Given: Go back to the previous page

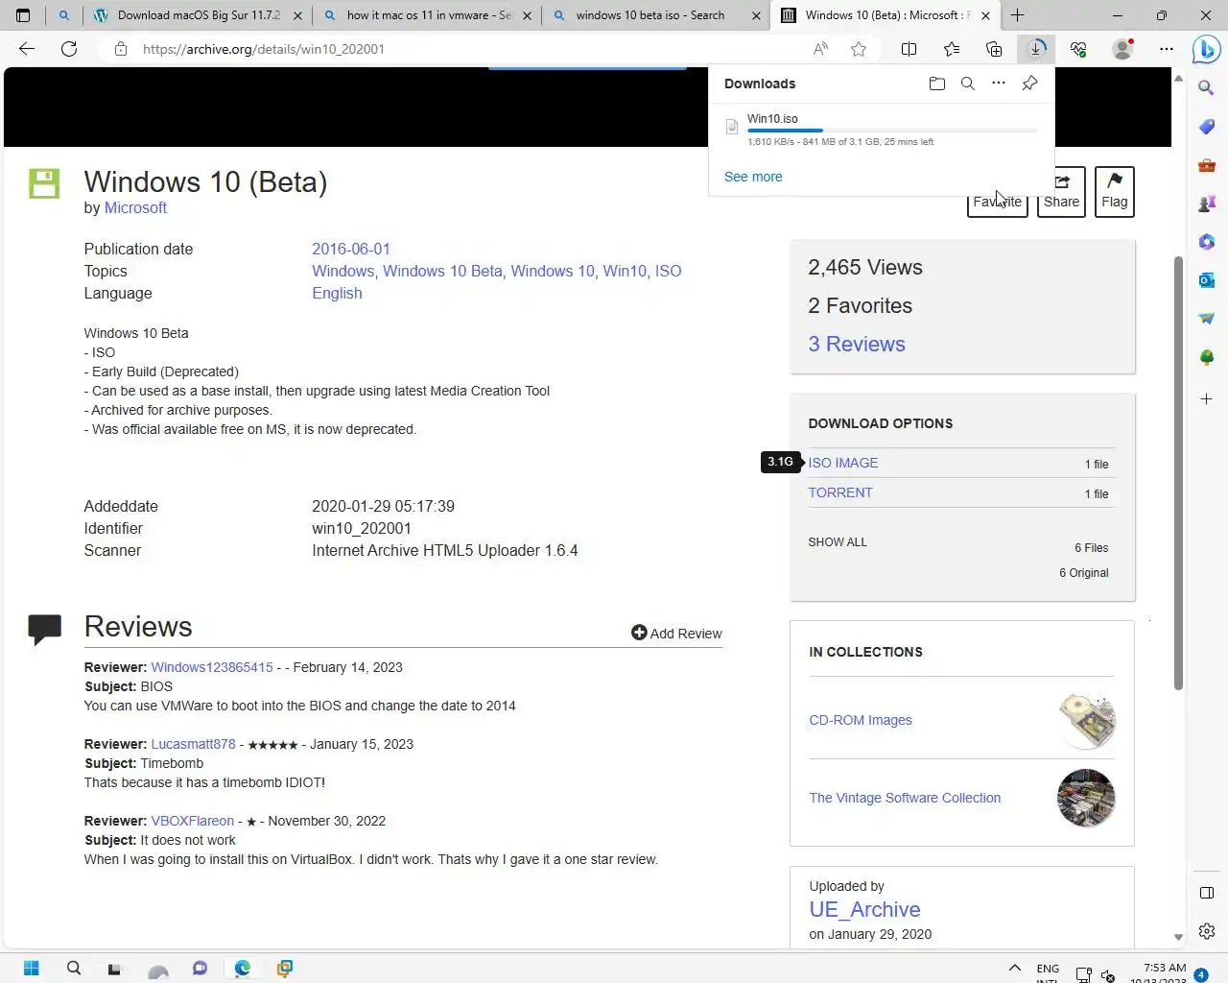Looking at the screenshot, I should 27,49.
